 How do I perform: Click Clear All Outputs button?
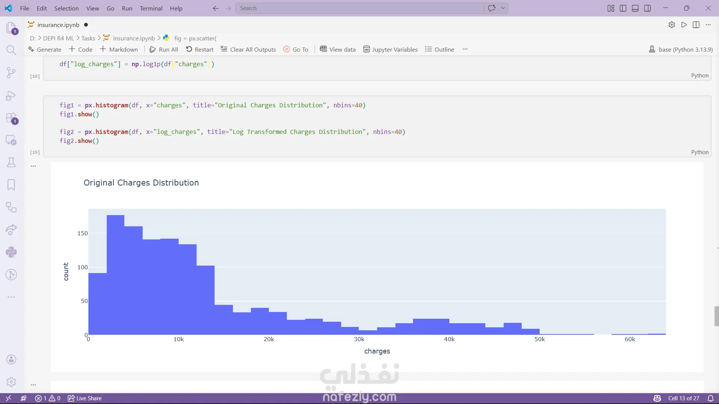(248, 49)
